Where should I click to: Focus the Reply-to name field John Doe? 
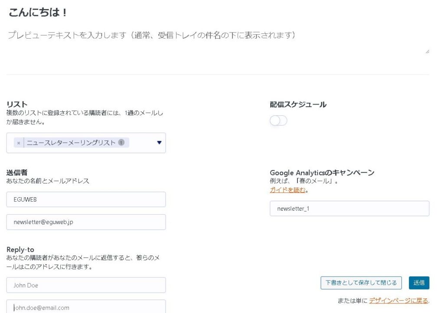tap(86, 285)
